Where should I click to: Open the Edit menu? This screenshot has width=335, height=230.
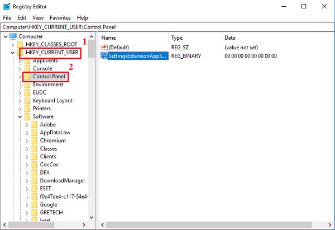(23, 17)
